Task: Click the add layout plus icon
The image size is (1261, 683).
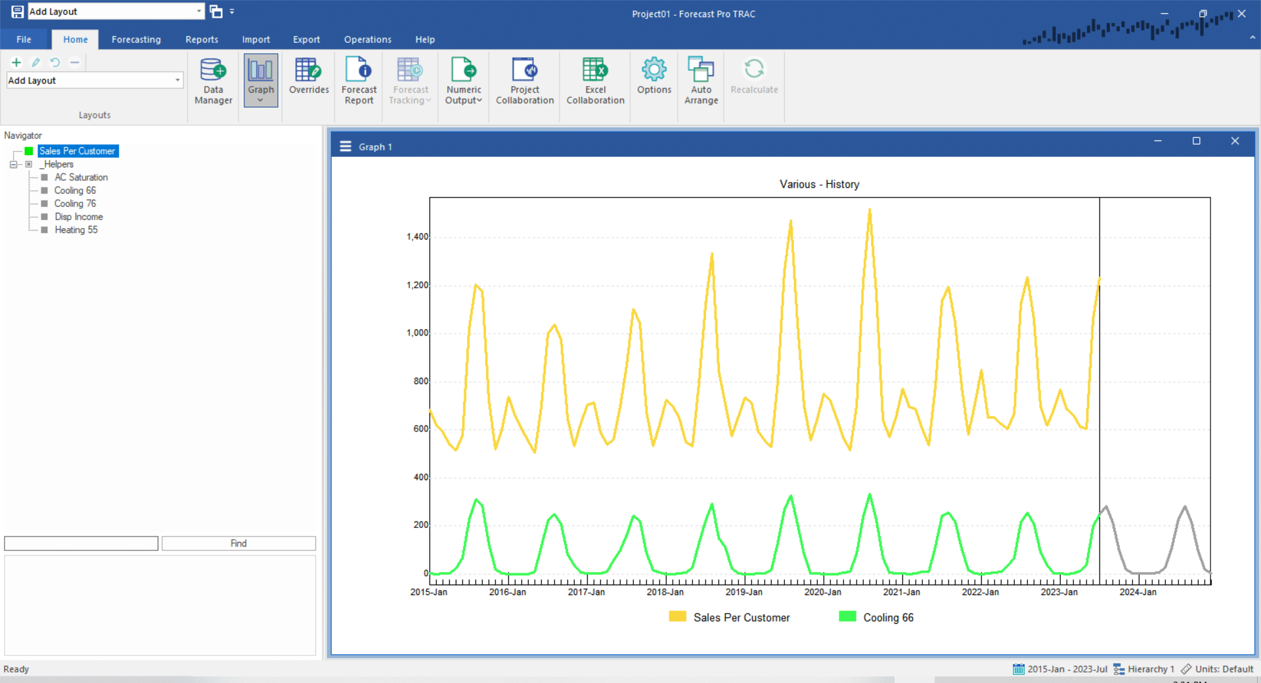Action: tap(16, 62)
